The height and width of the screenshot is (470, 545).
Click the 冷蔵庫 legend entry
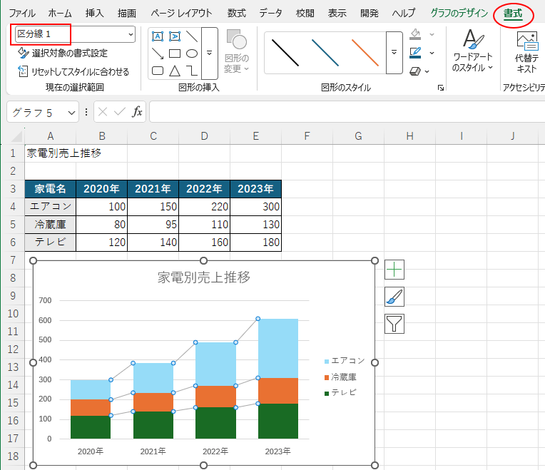(340, 377)
